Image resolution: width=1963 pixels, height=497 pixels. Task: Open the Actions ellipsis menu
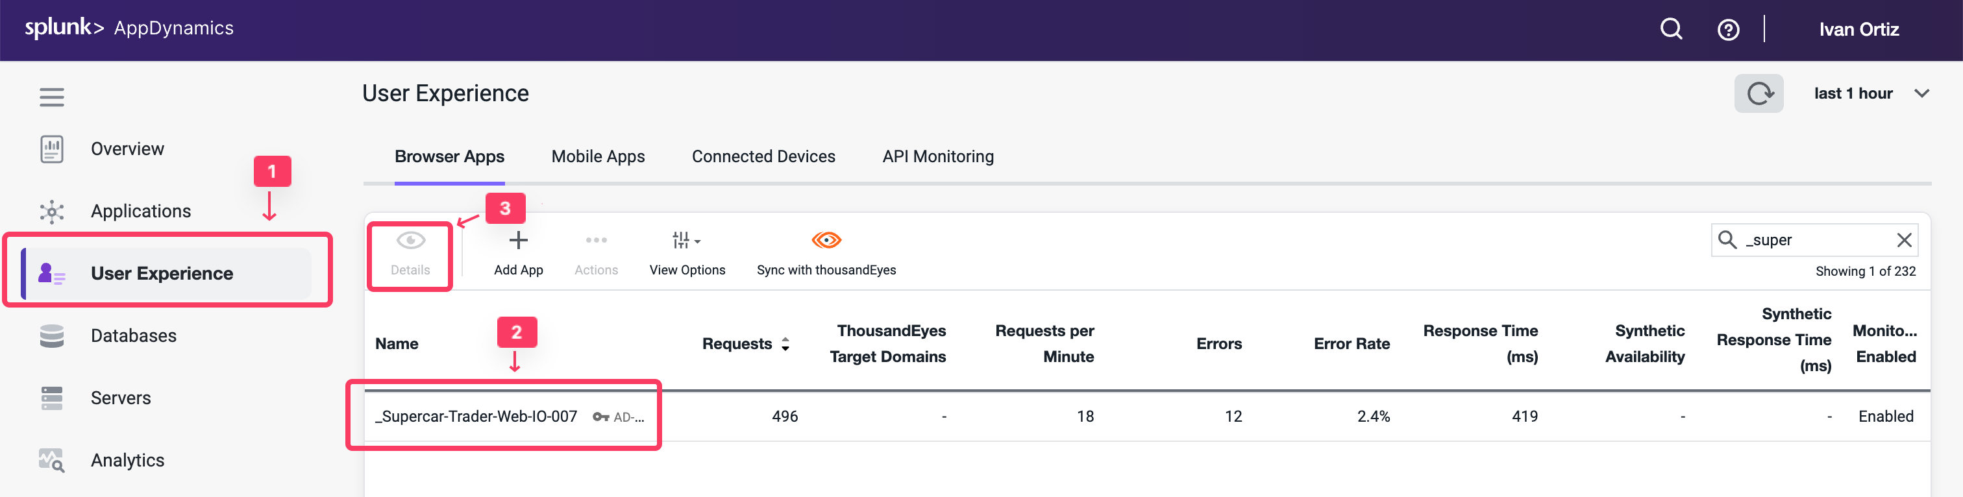[x=596, y=241]
